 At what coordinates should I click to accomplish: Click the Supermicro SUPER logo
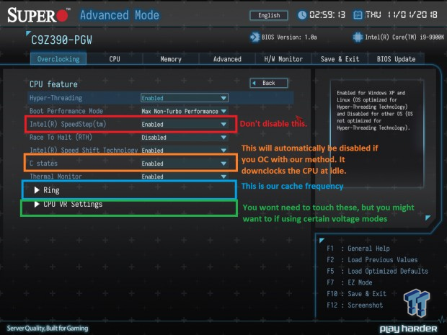pos(38,15)
